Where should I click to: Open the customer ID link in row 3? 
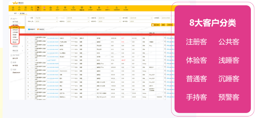pyautogui.click(x=53, y=46)
